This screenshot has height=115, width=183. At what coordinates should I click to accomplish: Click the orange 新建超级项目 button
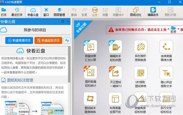tap(48, 40)
